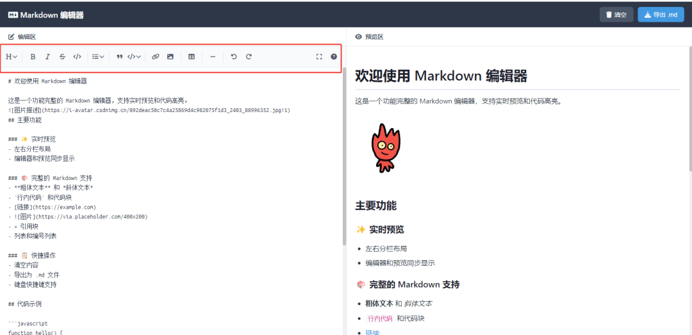The height and width of the screenshot is (335, 692).
Task: Click '- 键盘快捷键支持' line in editor
Action: pos(32,284)
